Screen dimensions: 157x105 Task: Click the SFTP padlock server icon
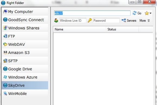(x=5, y=61)
